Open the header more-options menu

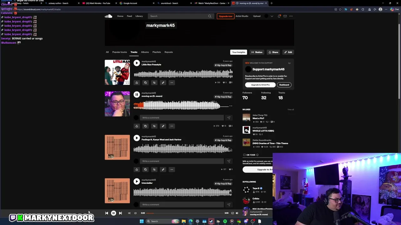tap(291, 16)
